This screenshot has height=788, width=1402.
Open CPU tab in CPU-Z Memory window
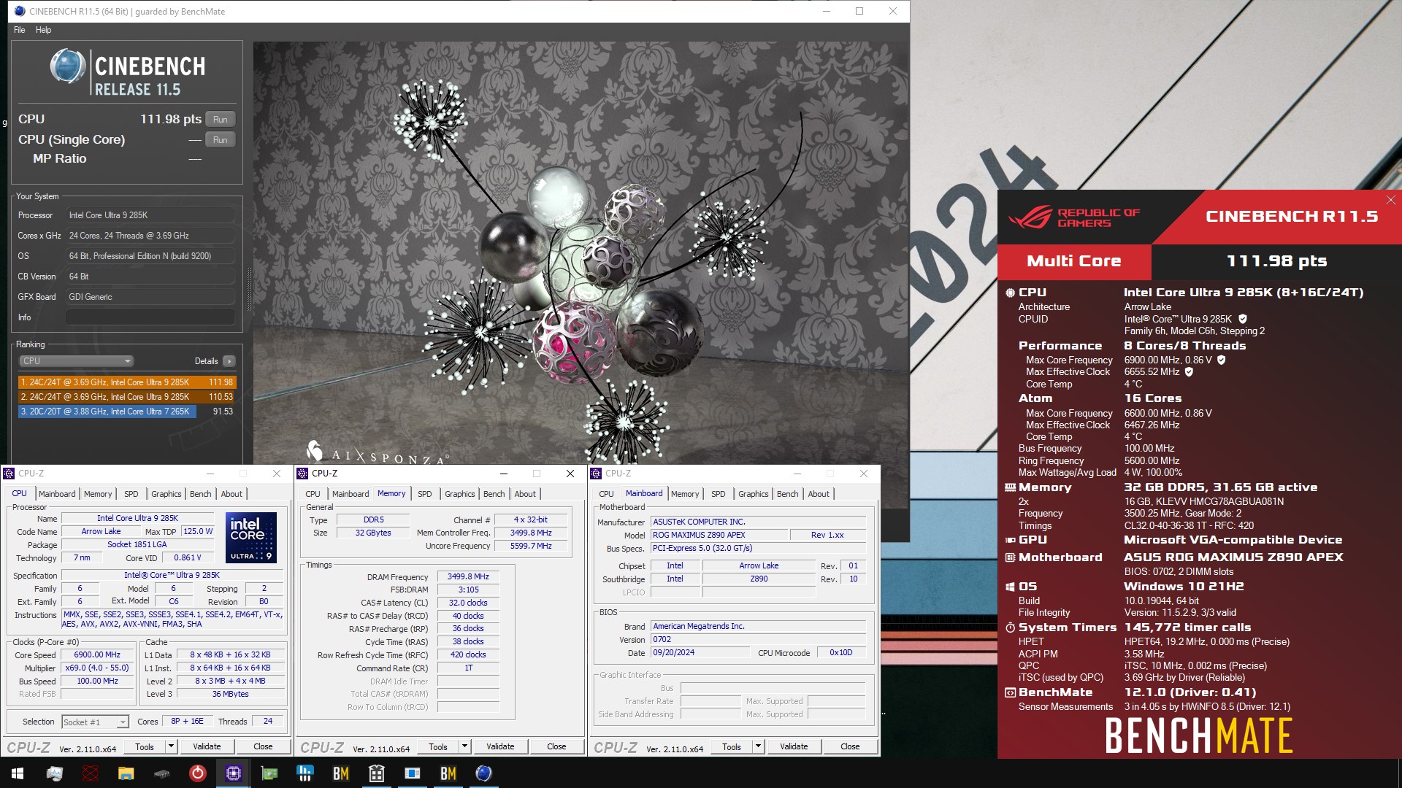(x=313, y=494)
